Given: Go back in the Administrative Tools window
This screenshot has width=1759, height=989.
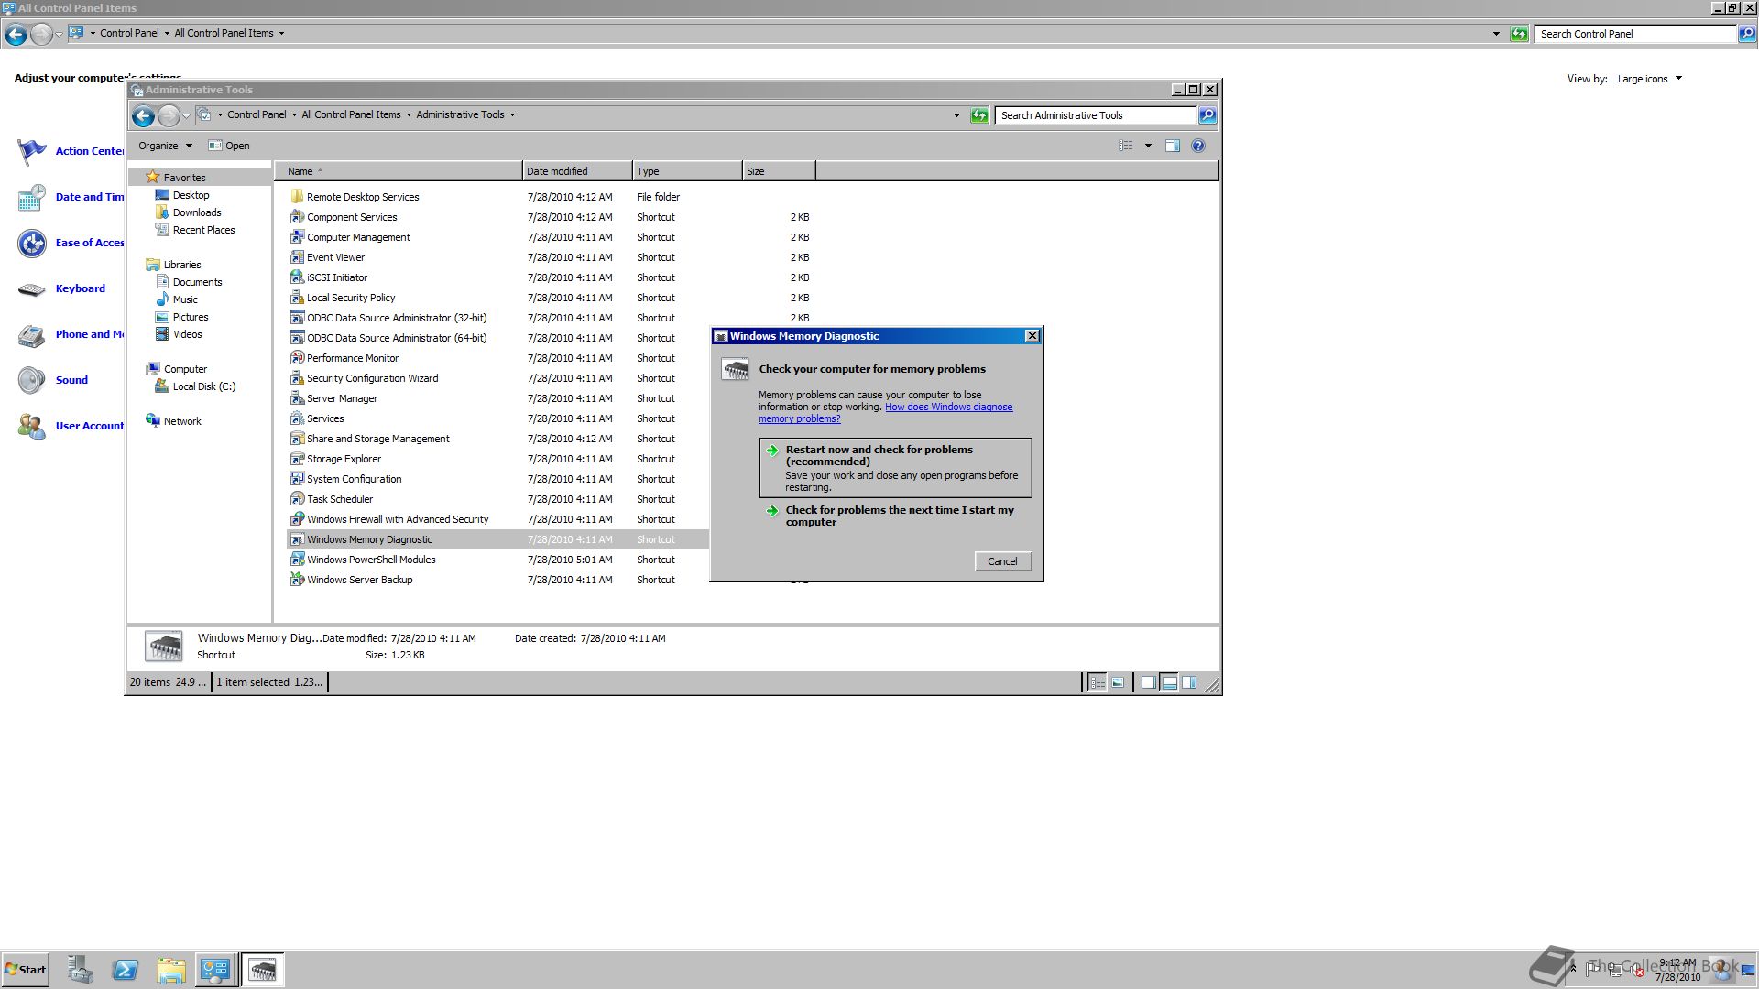Looking at the screenshot, I should click(x=143, y=115).
